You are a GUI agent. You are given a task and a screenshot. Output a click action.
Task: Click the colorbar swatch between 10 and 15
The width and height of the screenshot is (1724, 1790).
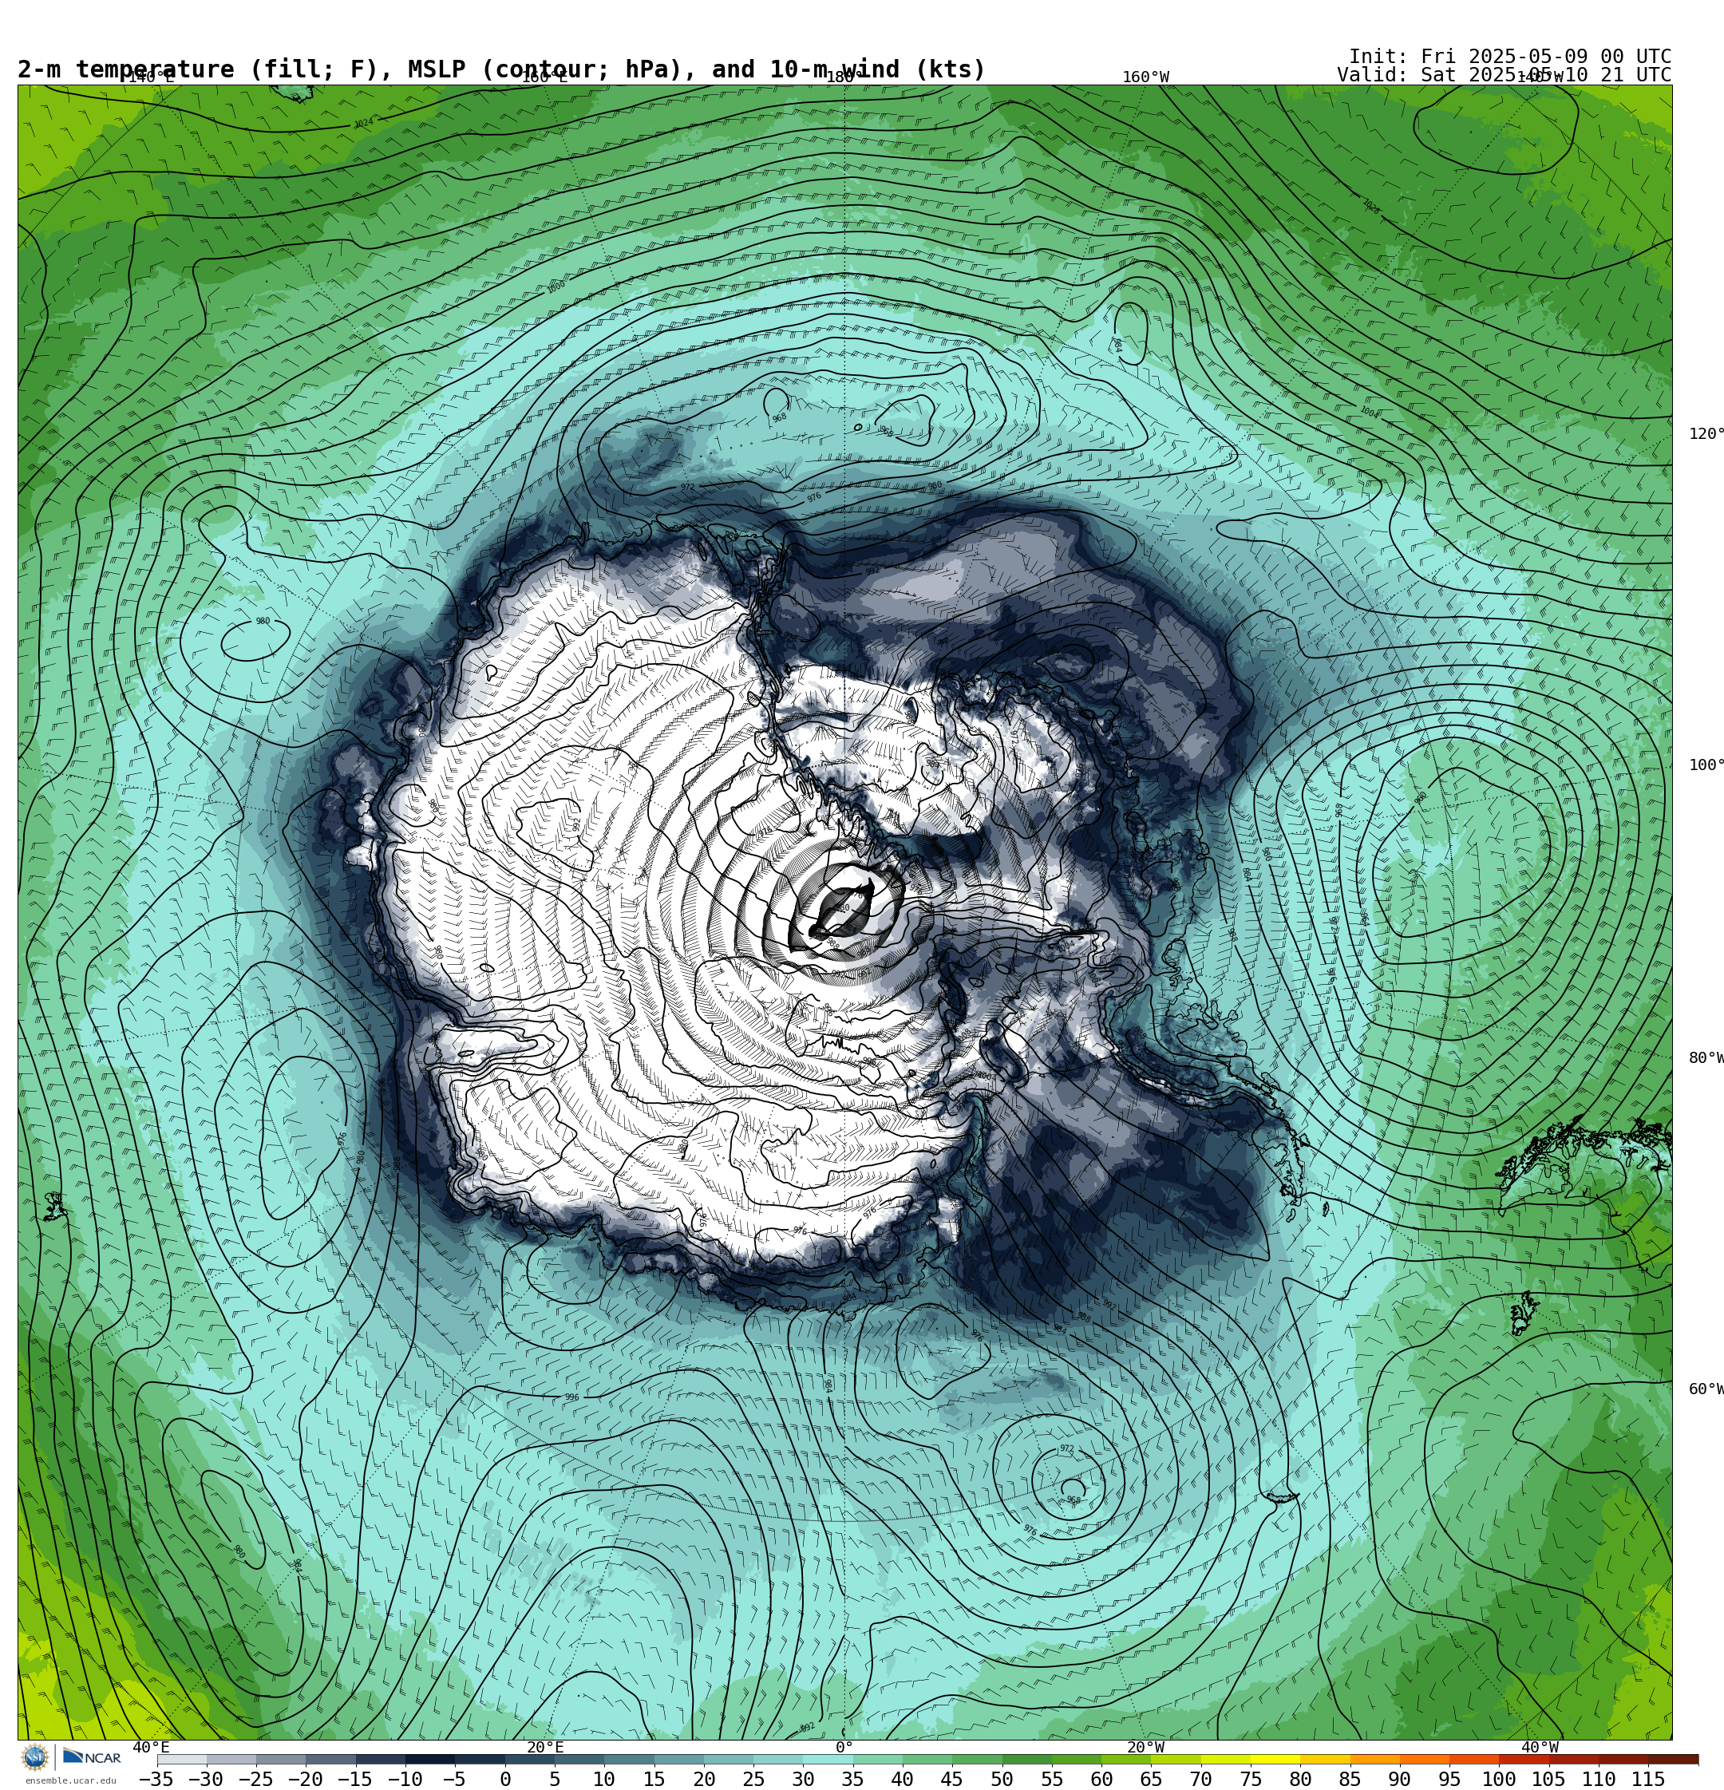(x=630, y=1759)
